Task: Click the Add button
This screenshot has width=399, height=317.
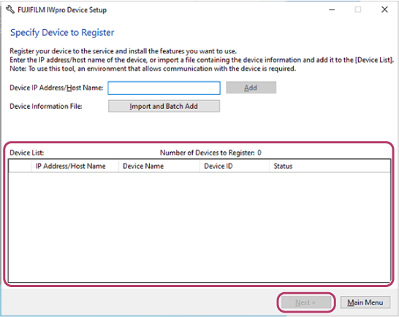Action: coord(251,88)
